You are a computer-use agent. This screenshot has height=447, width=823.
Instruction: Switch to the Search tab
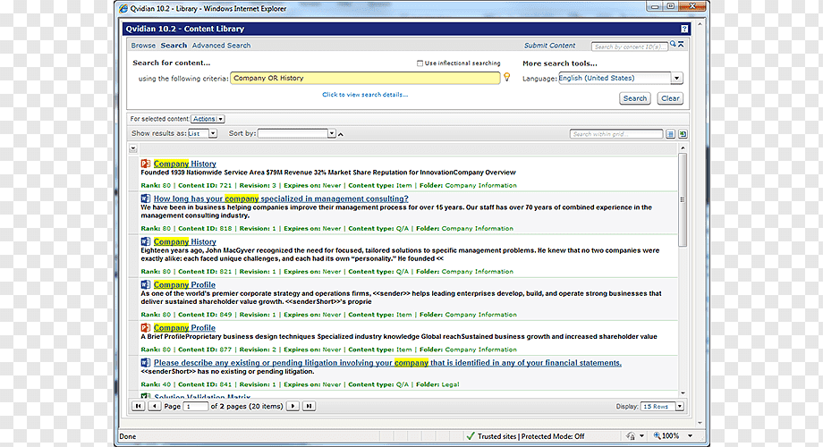[174, 46]
